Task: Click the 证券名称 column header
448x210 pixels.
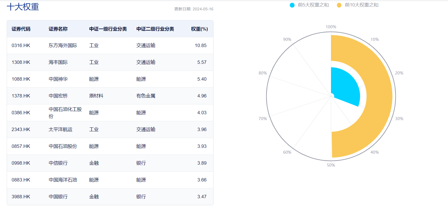Action: pos(58,29)
